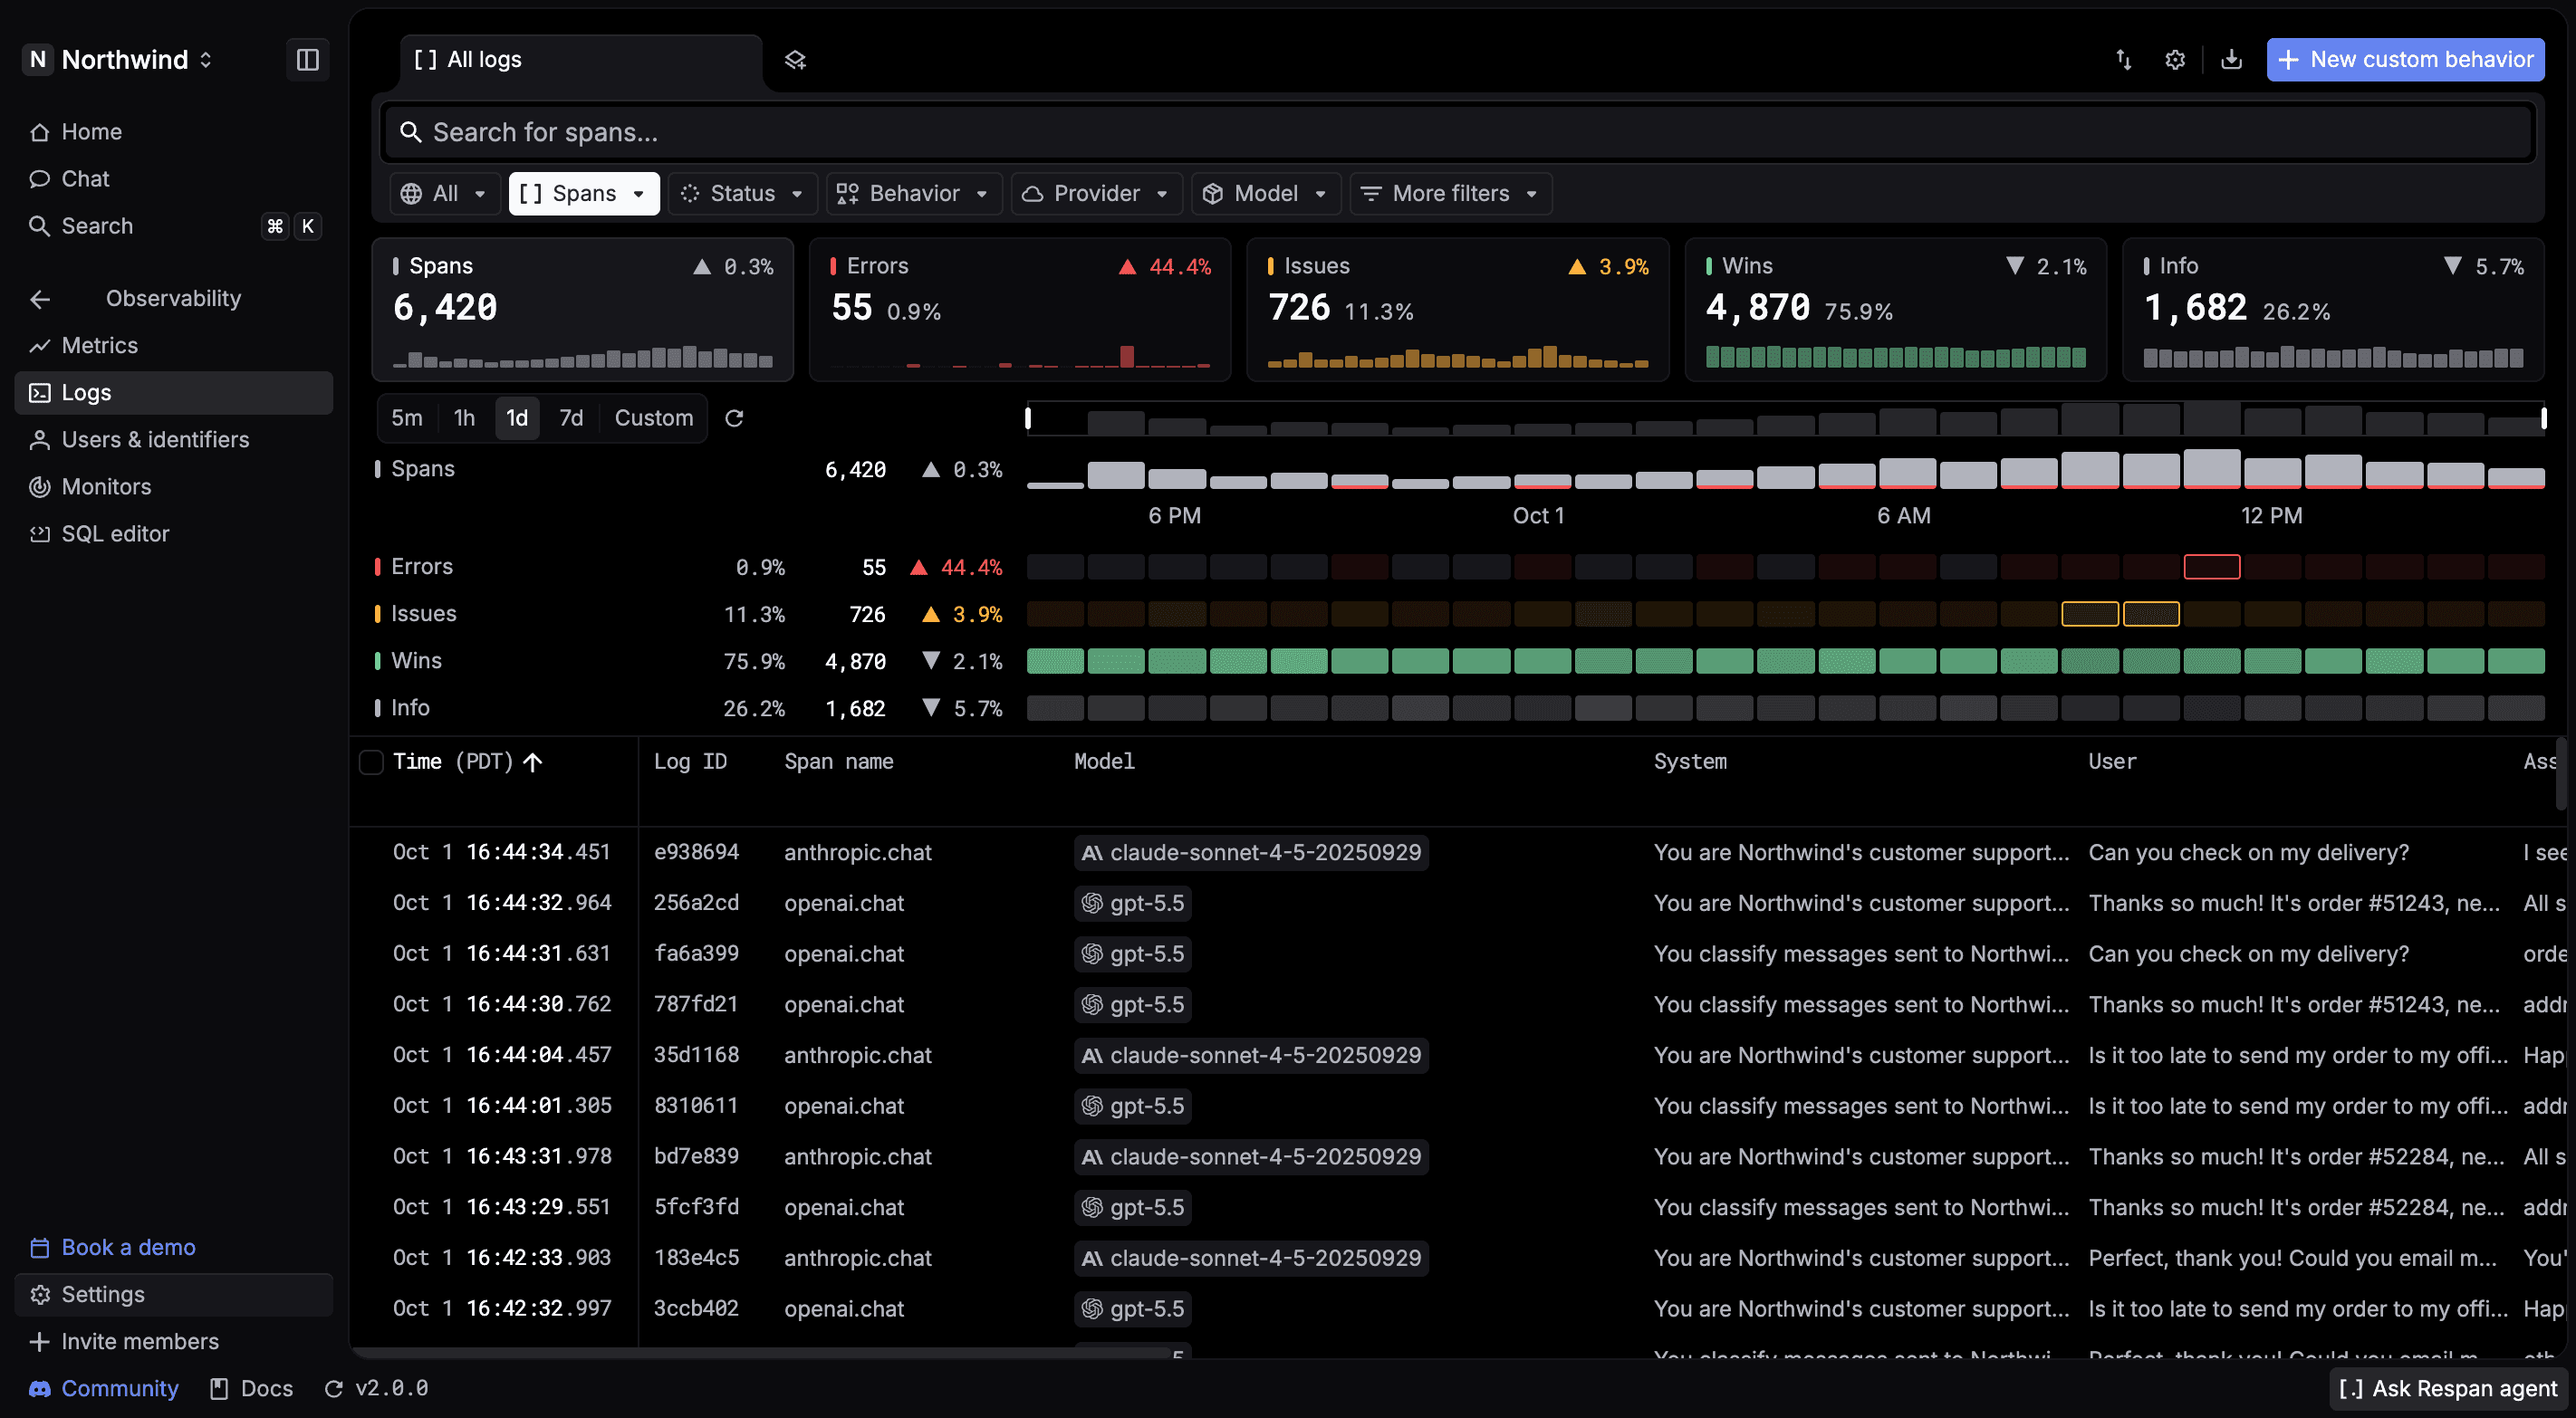The image size is (2576, 1418).
Task: Expand the More filters dropdown
Action: [1451, 194]
